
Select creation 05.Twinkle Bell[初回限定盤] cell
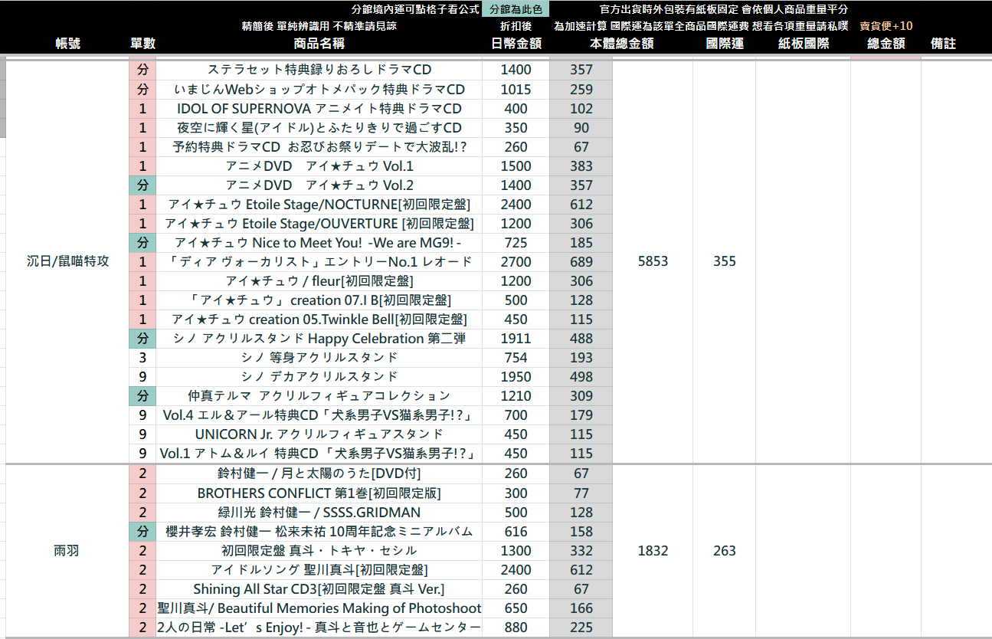tap(319, 319)
